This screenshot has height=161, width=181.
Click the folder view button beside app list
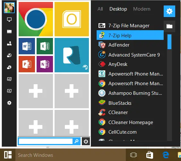pyautogui.click(x=169, y=26)
